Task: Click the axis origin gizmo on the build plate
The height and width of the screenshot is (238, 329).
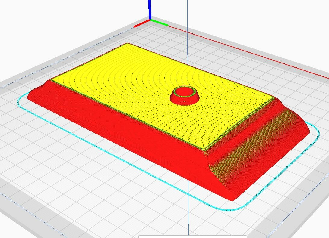Action: (x=151, y=14)
